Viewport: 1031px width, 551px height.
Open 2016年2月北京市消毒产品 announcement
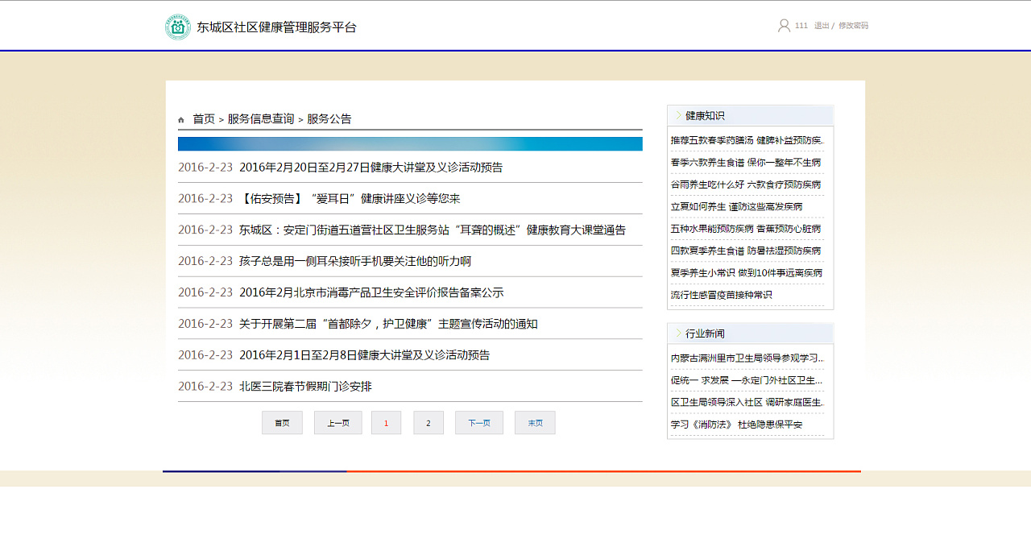pyautogui.click(x=371, y=293)
